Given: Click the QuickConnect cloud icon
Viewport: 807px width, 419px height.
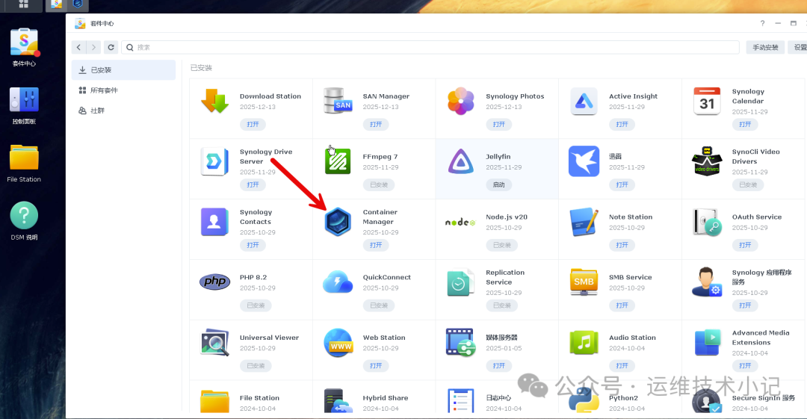Looking at the screenshot, I should click(x=338, y=282).
